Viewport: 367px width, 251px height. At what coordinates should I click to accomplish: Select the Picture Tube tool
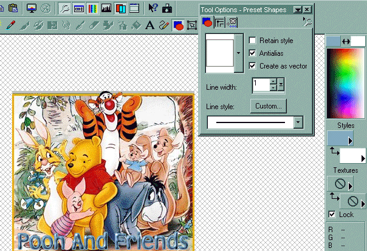[x=108, y=25]
